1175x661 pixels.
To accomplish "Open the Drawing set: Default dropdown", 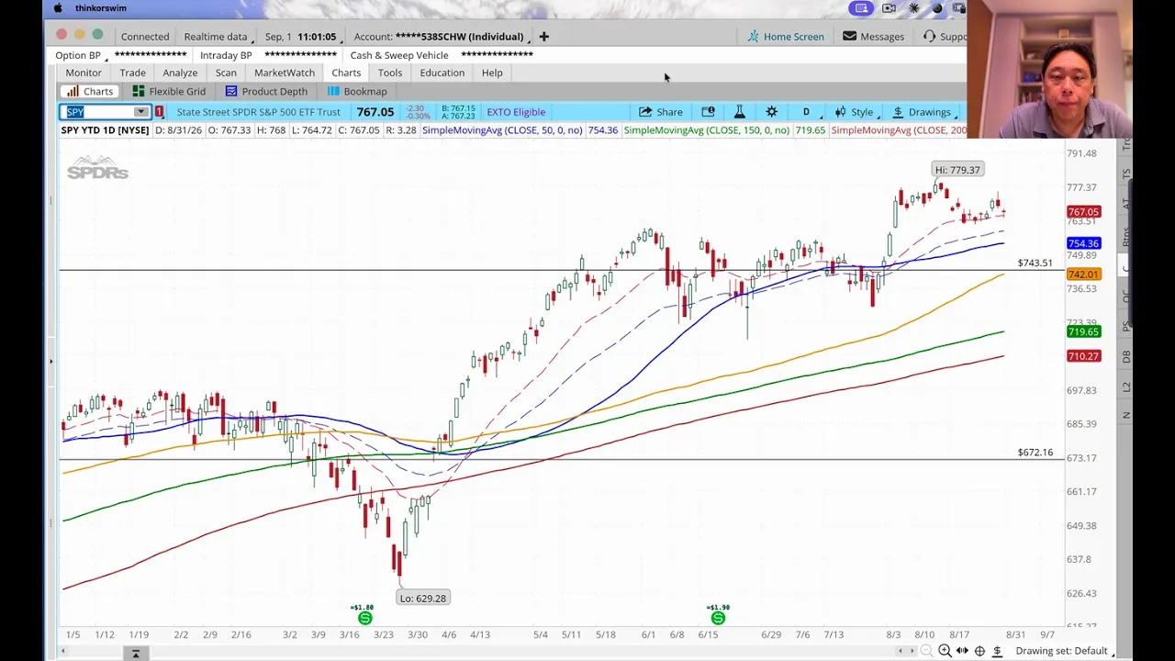I will pyautogui.click(x=1064, y=651).
